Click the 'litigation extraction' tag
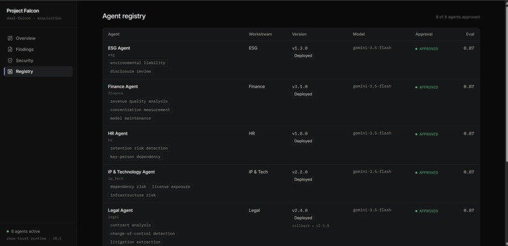The width and height of the screenshot is (508, 246). [136, 242]
